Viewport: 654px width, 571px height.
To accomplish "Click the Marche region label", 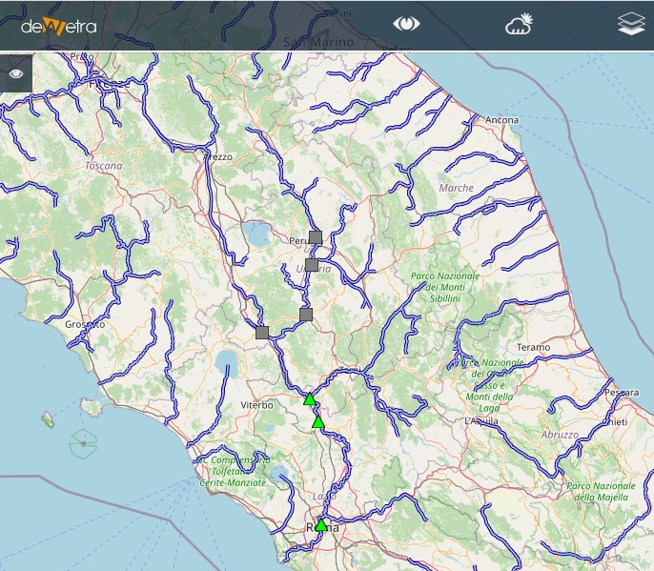I will click(457, 188).
